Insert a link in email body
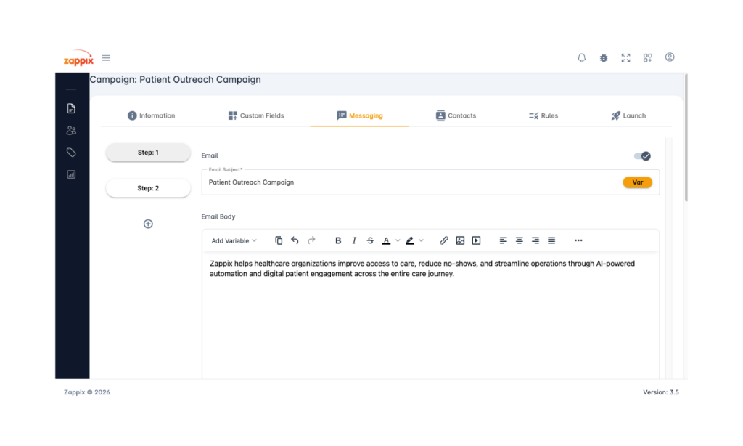 [x=444, y=240]
